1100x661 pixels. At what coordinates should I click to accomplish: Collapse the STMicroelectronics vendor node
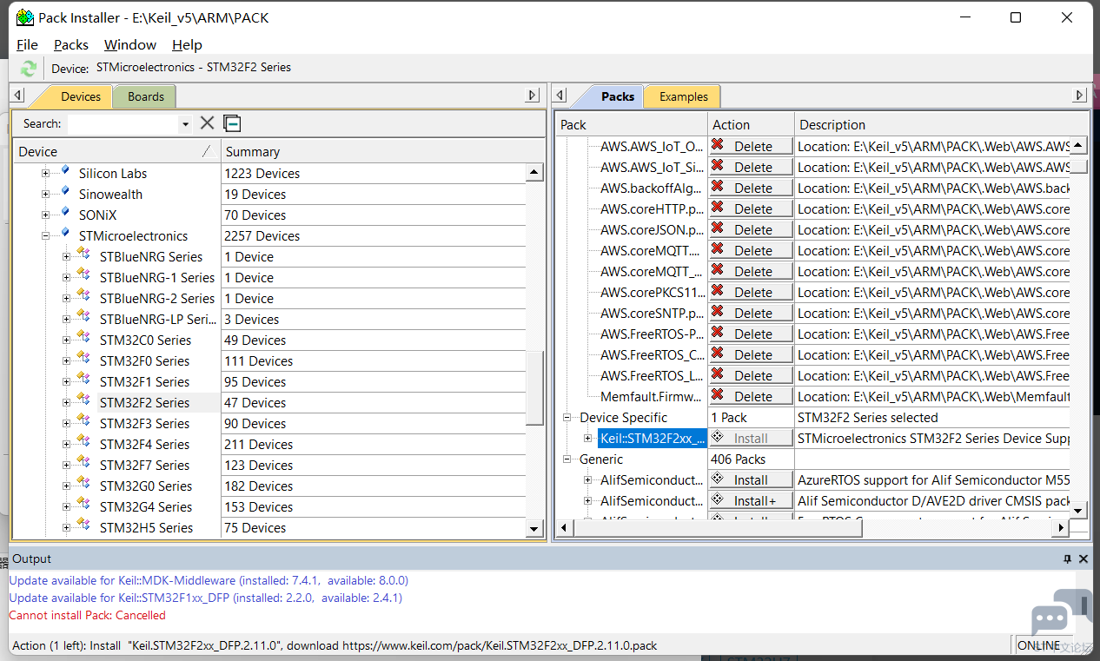[x=46, y=236]
